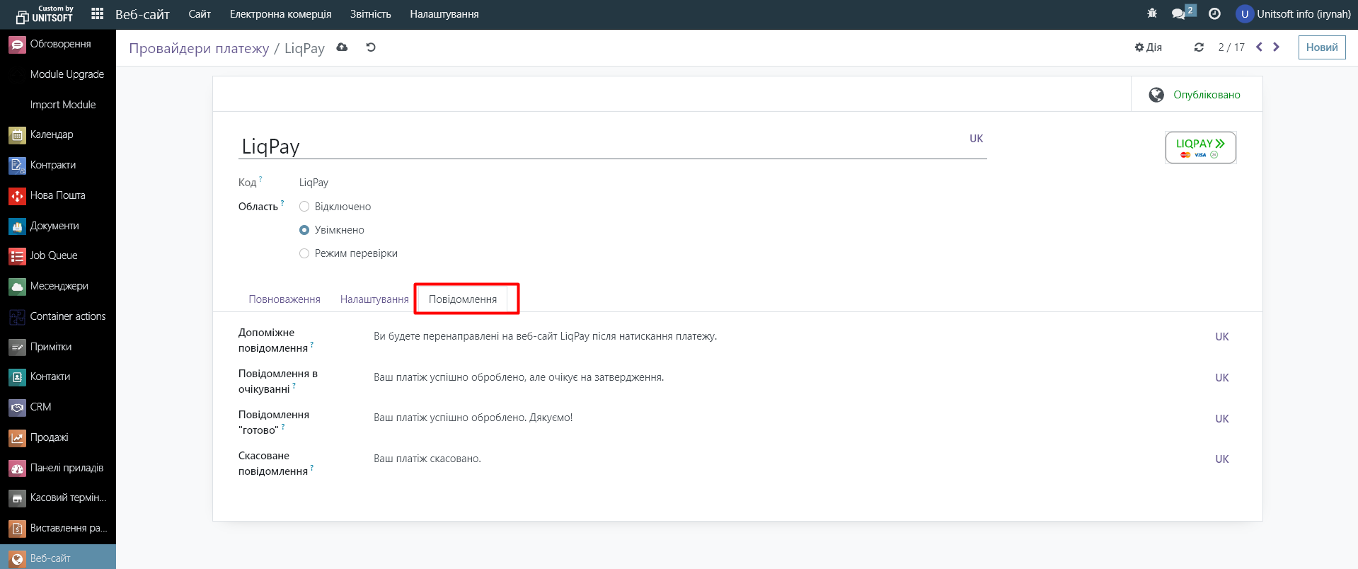Open the Документи app icon
The image size is (1358, 569).
[x=17, y=226]
